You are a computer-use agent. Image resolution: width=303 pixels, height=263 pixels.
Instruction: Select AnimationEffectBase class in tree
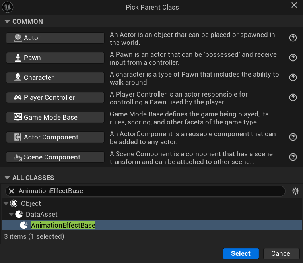coord(63,225)
